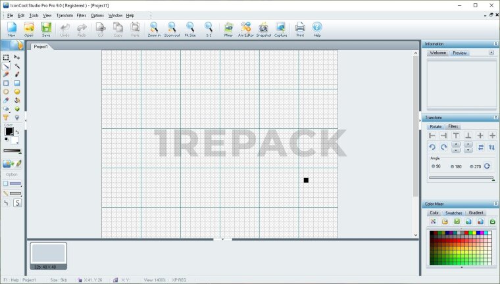Click the black foreground color swatch
The width and height of the screenshot is (500, 284).
9,131
